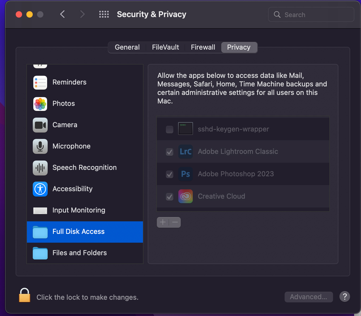This screenshot has width=361, height=316.
Task: Click the lock to make changes
Action: [x=24, y=295]
